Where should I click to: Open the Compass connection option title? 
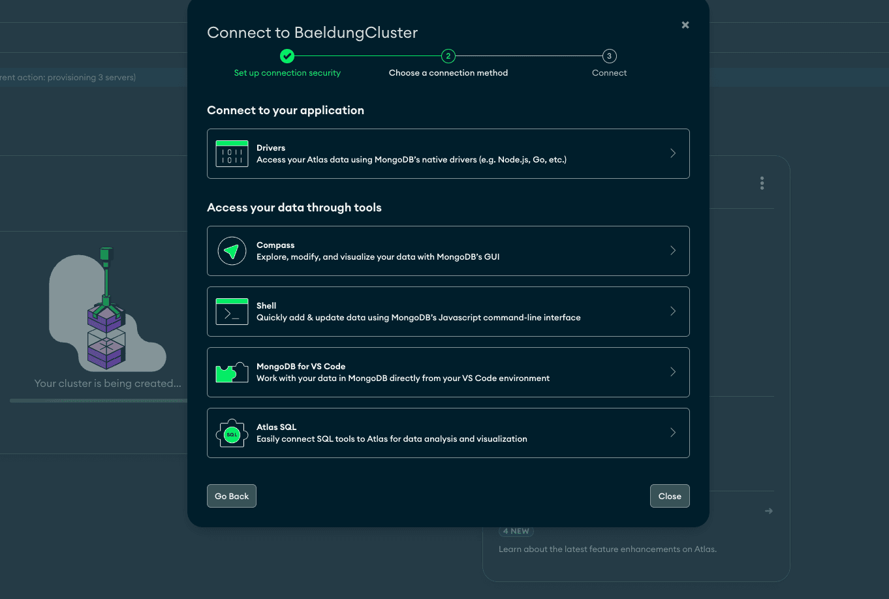pyautogui.click(x=275, y=245)
